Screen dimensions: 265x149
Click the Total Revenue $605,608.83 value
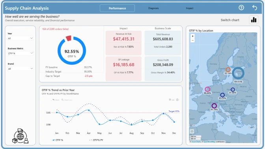(163, 39)
